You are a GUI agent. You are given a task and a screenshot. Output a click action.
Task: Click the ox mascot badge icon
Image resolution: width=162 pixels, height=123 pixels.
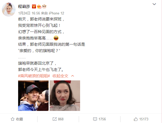pos(44,7)
